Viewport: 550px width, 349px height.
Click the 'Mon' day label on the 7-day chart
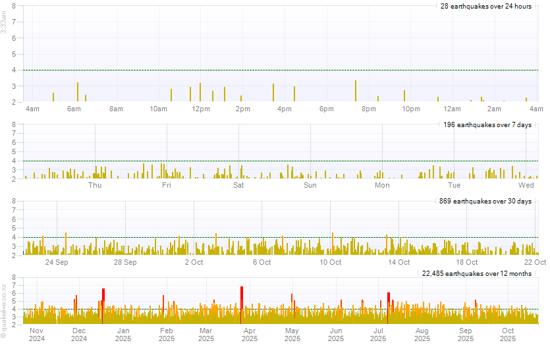coord(382,186)
